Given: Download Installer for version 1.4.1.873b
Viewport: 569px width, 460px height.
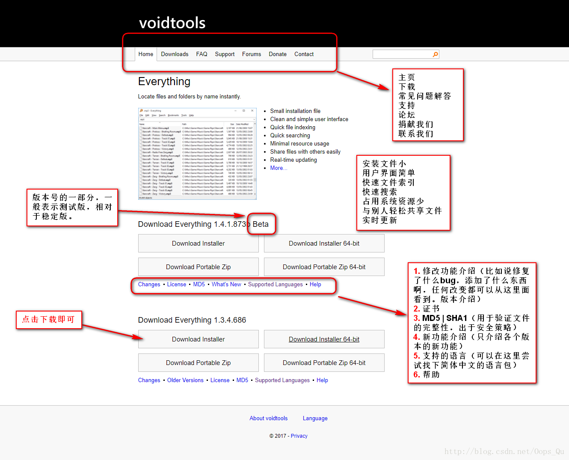Looking at the screenshot, I should pyautogui.click(x=198, y=243).
